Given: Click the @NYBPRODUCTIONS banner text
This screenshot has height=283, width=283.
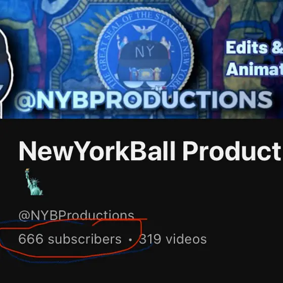Looking at the screenshot, I should tap(144, 100).
